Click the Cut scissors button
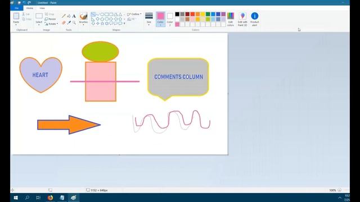Viewport: 360px width, 202px height. click(26, 14)
